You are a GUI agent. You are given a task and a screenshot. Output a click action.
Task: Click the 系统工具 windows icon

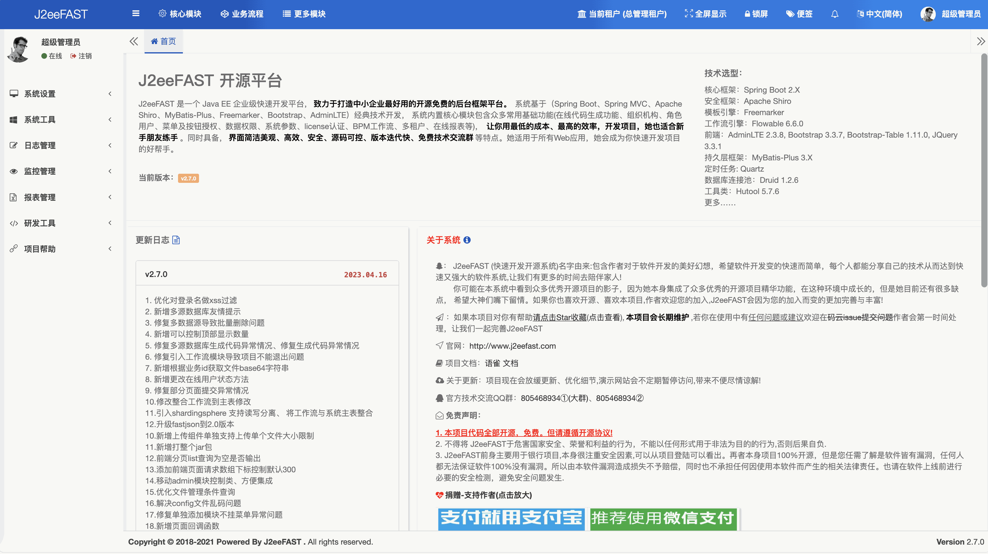(13, 120)
